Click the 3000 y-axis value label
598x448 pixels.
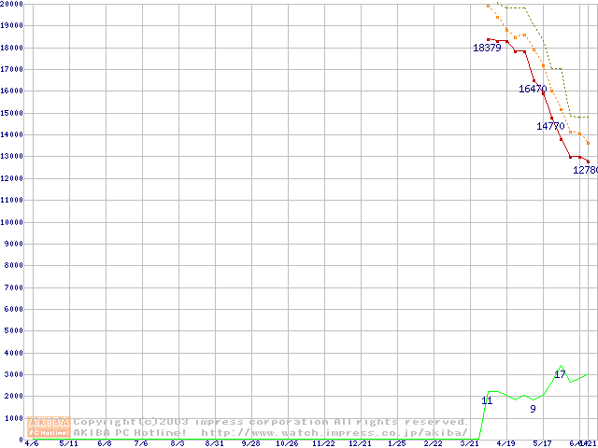click(x=11, y=374)
